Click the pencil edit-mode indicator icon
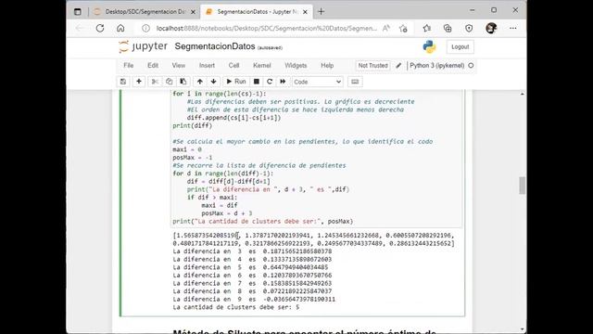593x334 pixels. click(x=398, y=66)
